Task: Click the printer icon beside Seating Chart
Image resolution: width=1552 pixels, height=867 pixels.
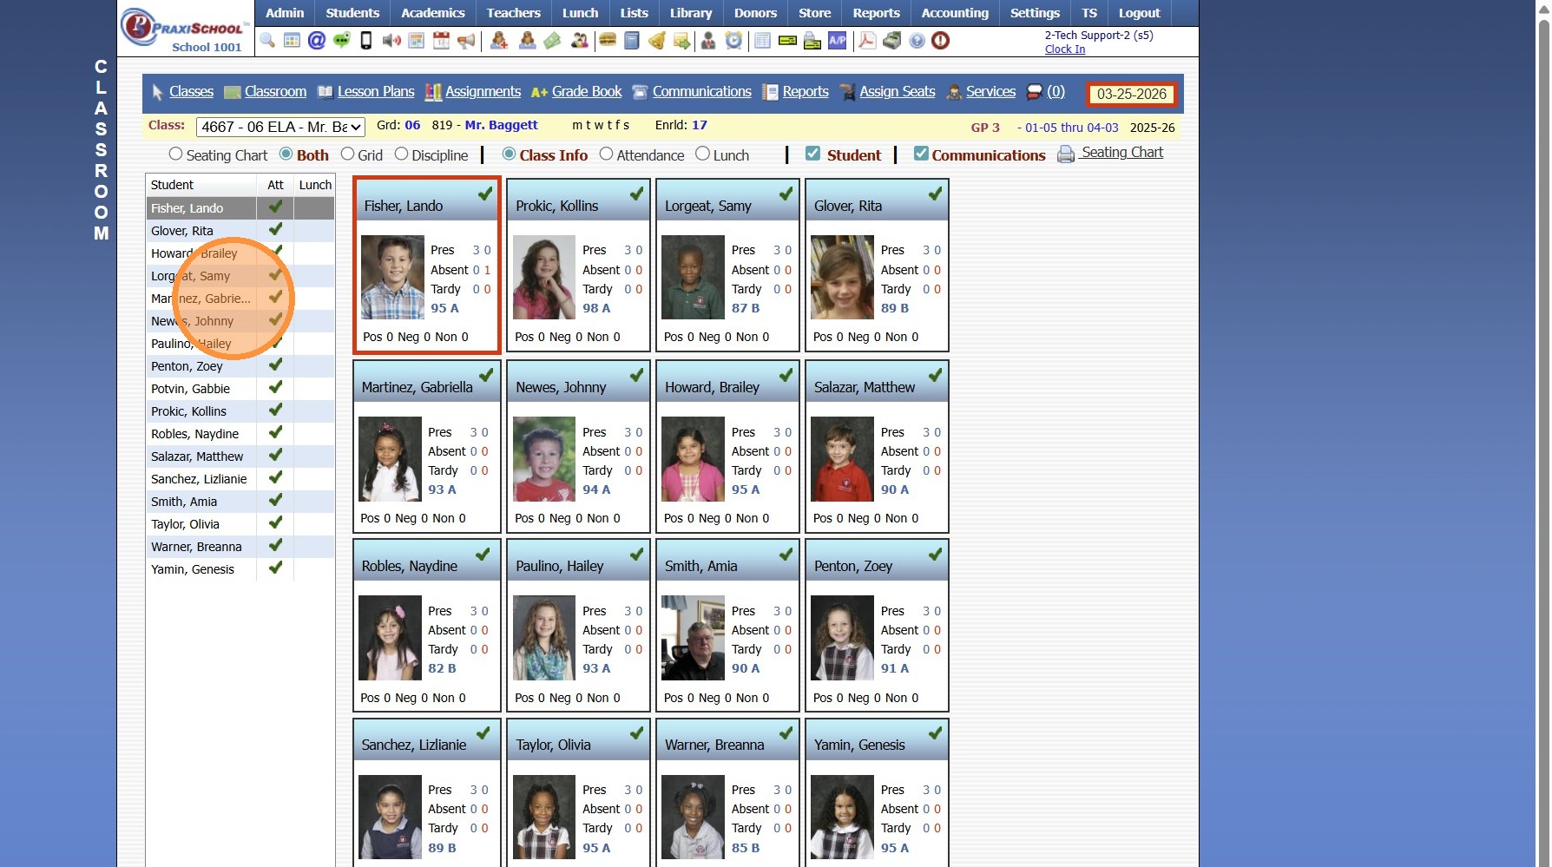Action: tap(1066, 154)
